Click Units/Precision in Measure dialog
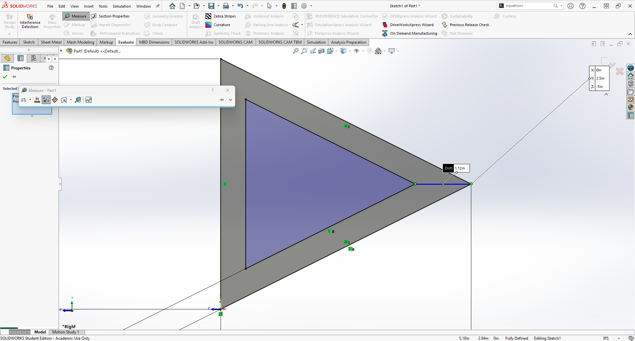The height and width of the screenshot is (341, 635). coord(37,100)
